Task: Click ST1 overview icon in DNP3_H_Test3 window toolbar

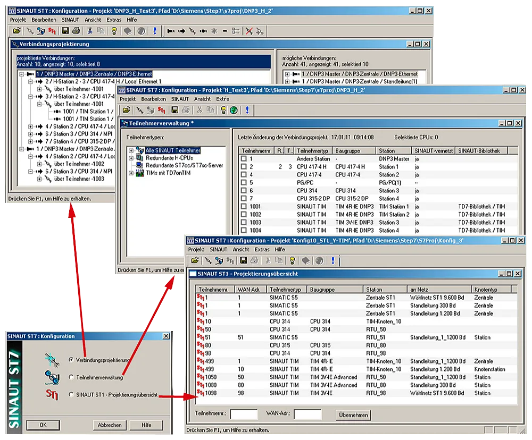Action: pos(52,31)
